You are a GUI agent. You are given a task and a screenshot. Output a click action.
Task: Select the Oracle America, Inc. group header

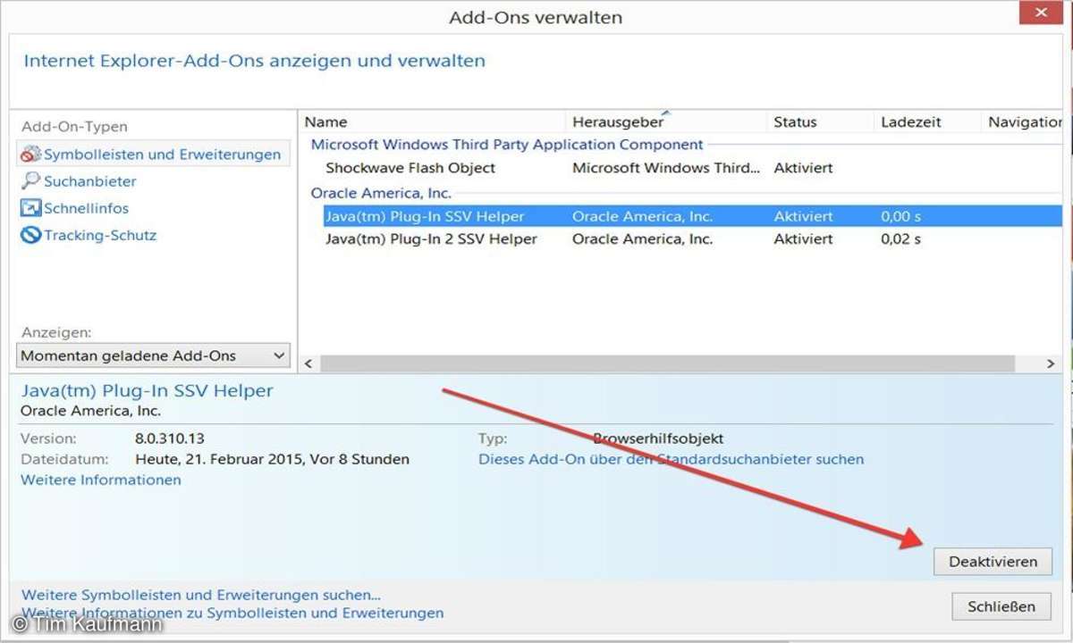click(x=381, y=193)
